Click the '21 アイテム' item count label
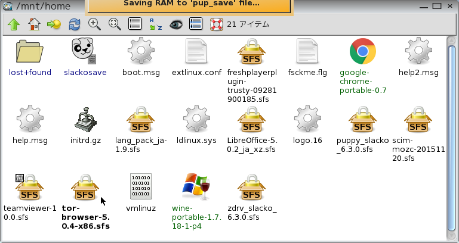 click(248, 24)
